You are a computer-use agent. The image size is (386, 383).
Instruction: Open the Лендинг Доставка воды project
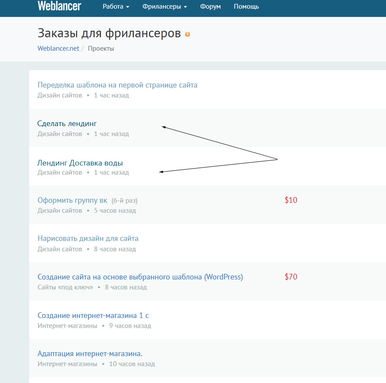pyautogui.click(x=80, y=163)
